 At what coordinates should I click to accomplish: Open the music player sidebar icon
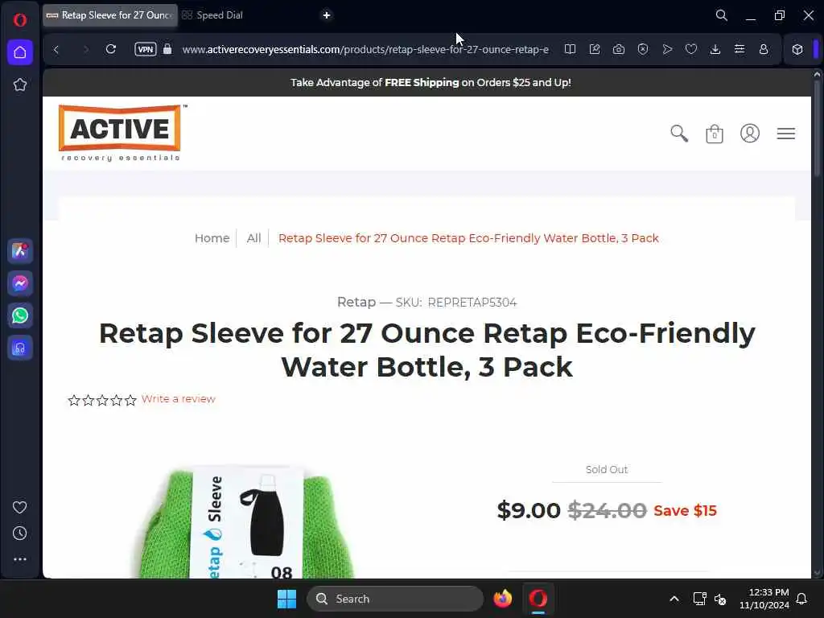click(x=20, y=348)
